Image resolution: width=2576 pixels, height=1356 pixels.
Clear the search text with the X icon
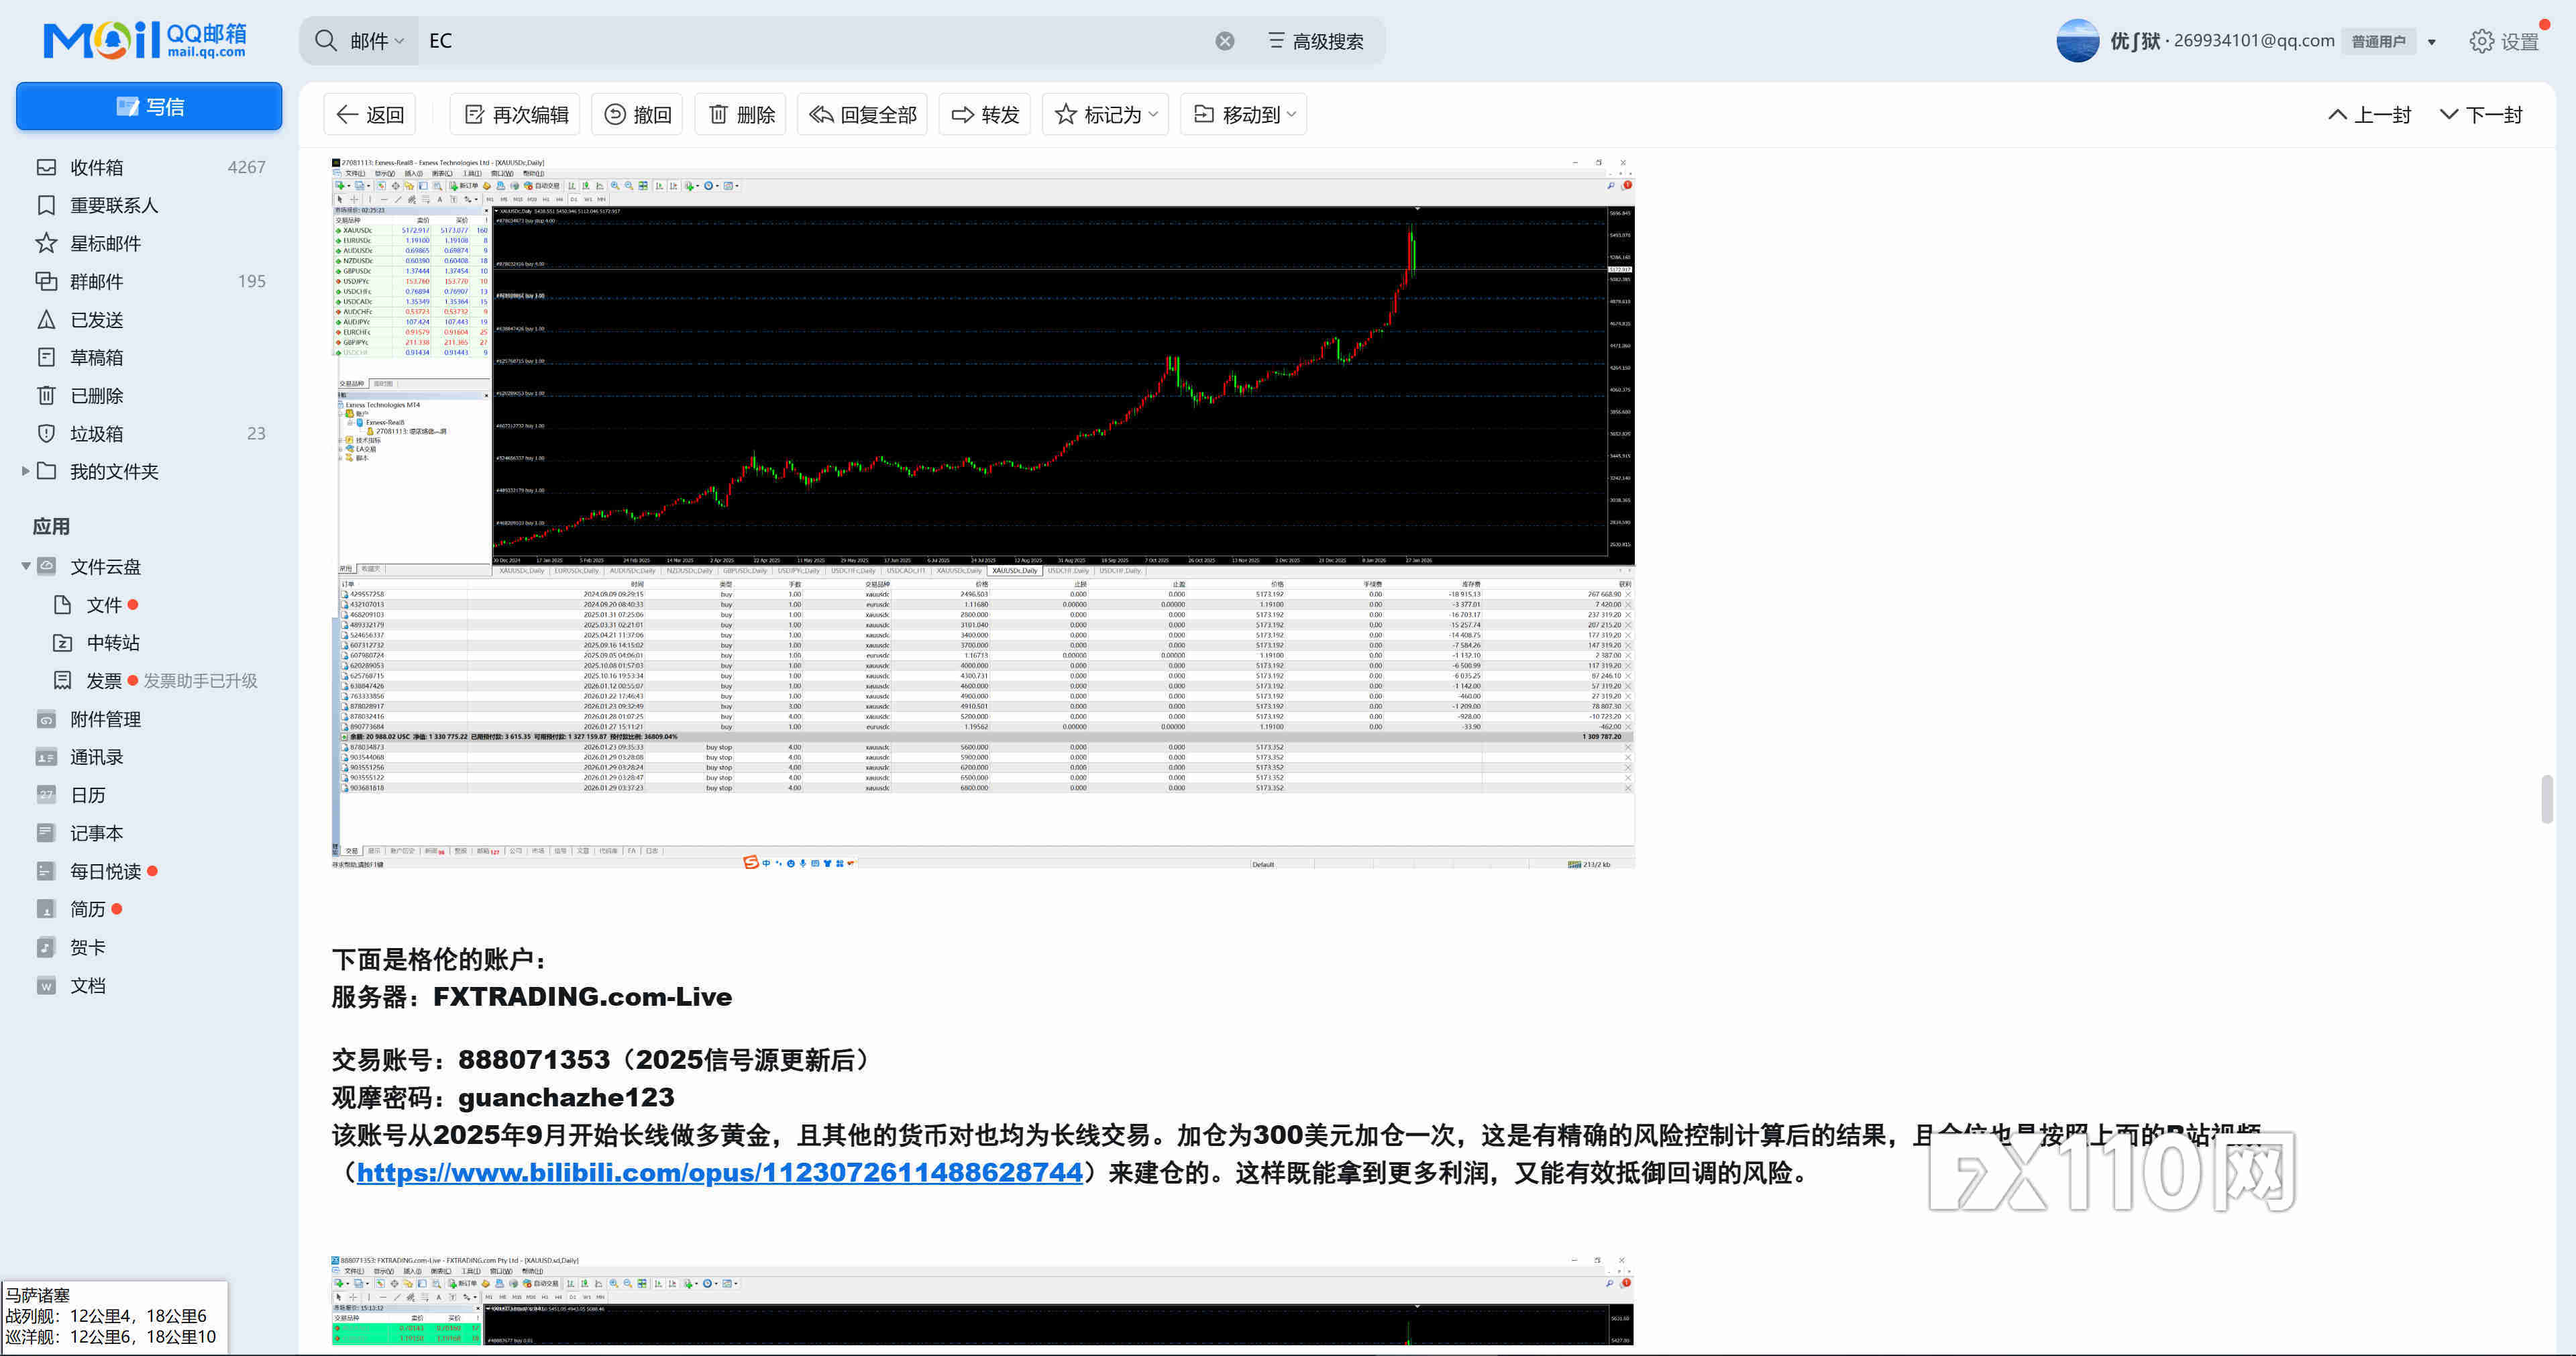(1225, 41)
